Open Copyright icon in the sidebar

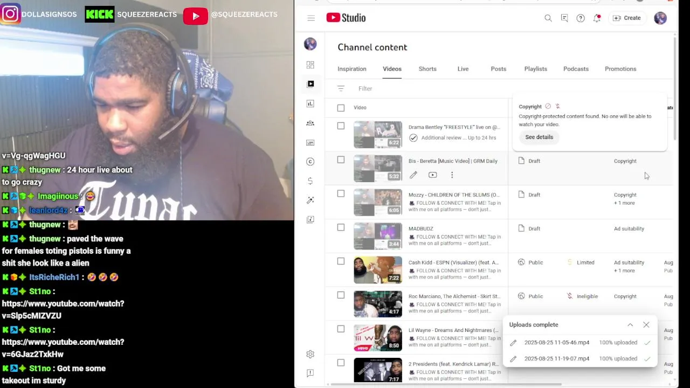310,162
